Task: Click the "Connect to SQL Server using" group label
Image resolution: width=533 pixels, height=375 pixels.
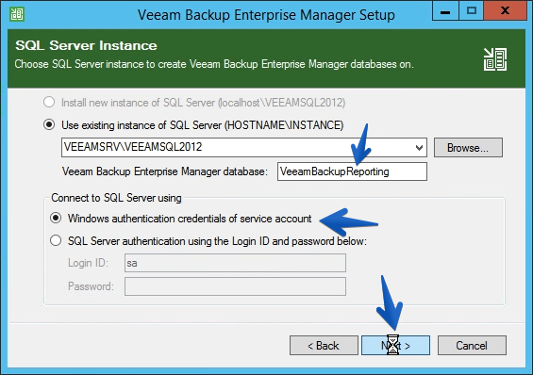Action: 116,198
